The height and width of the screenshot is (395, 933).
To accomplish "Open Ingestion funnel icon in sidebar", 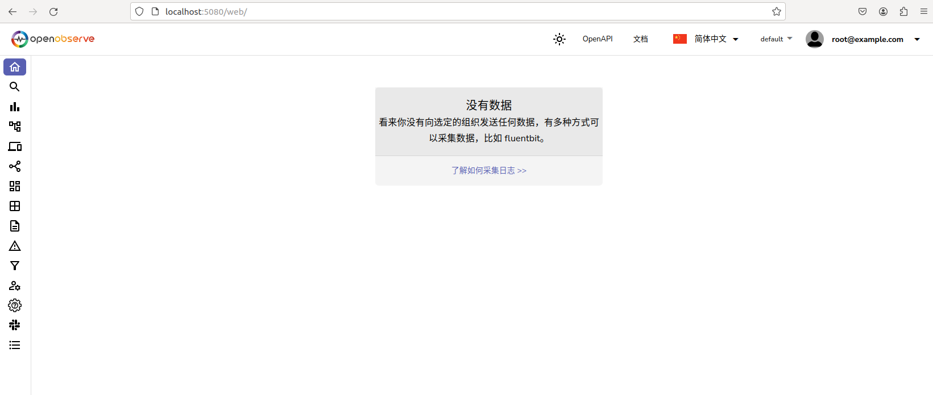I will pos(15,266).
